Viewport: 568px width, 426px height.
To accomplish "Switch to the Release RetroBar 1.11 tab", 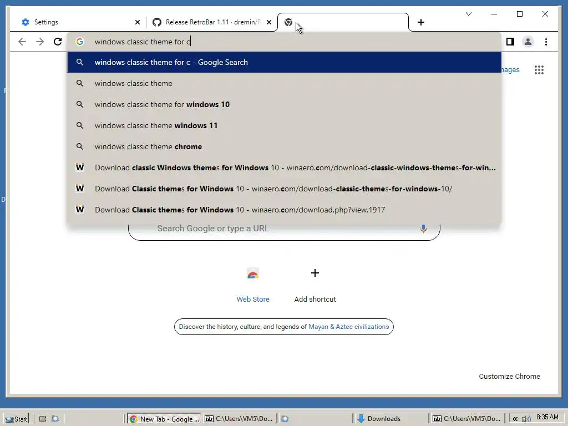I will coord(212,22).
